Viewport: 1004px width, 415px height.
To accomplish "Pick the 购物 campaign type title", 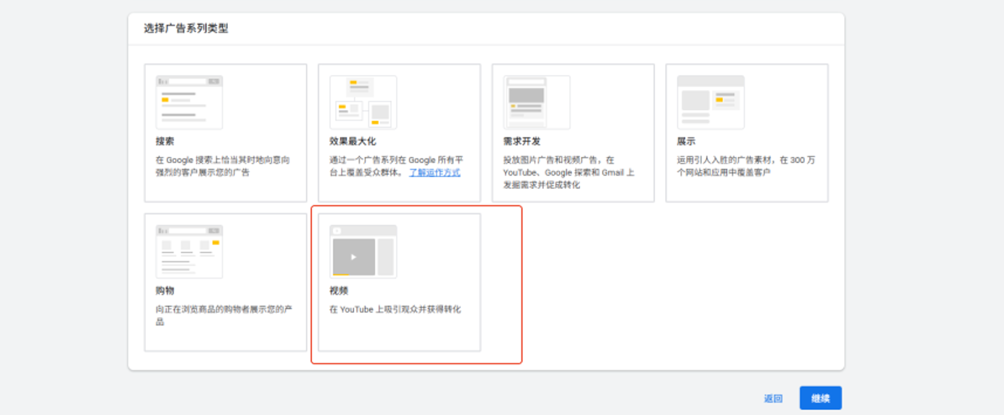I will pyautogui.click(x=165, y=291).
